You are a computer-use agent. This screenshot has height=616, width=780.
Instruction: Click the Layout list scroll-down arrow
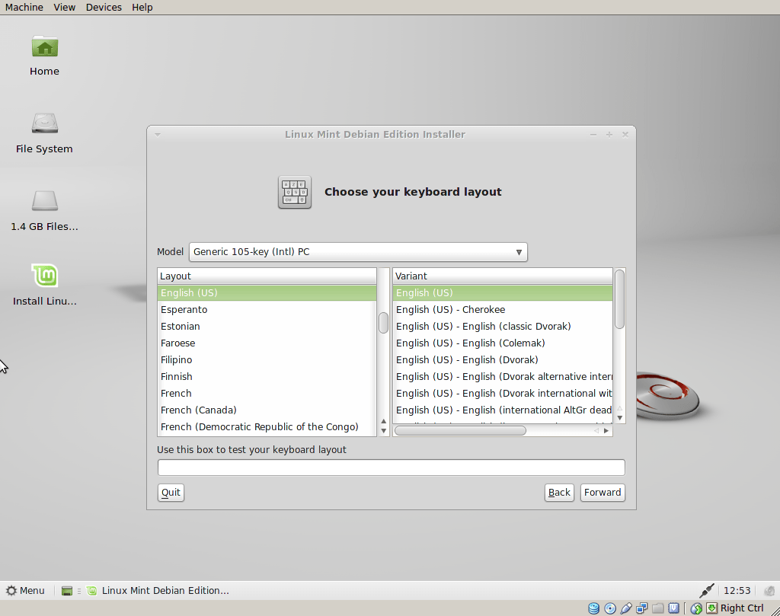(384, 431)
